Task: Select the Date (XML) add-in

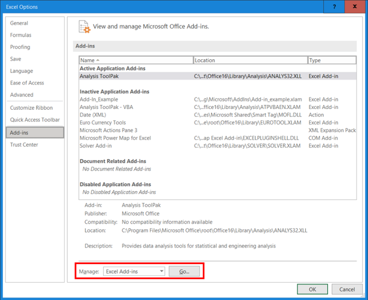Action: (218, 115)
